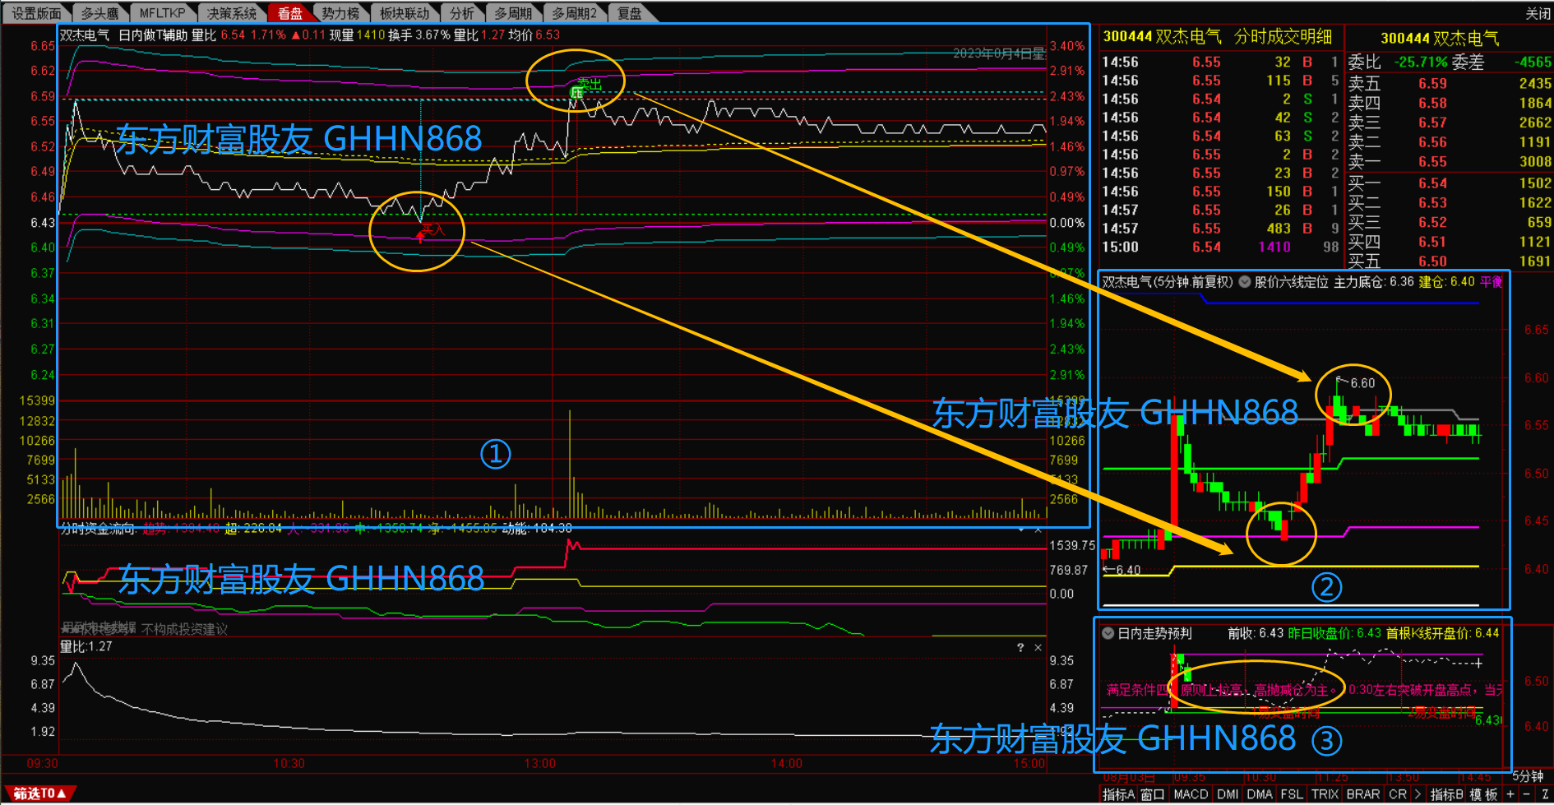Open the 设置版面 tab
The image size is (1554, 805).
coord(36,13)
